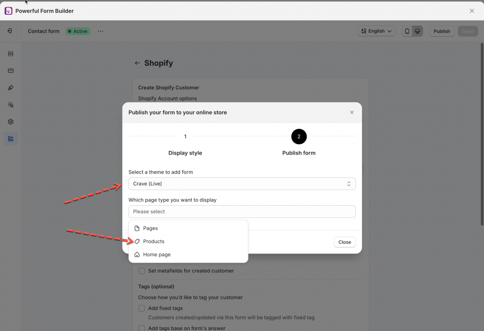The image size is (484, 331).
Task: Switch to desktop preview icon
Action: [x=417, y=31]
